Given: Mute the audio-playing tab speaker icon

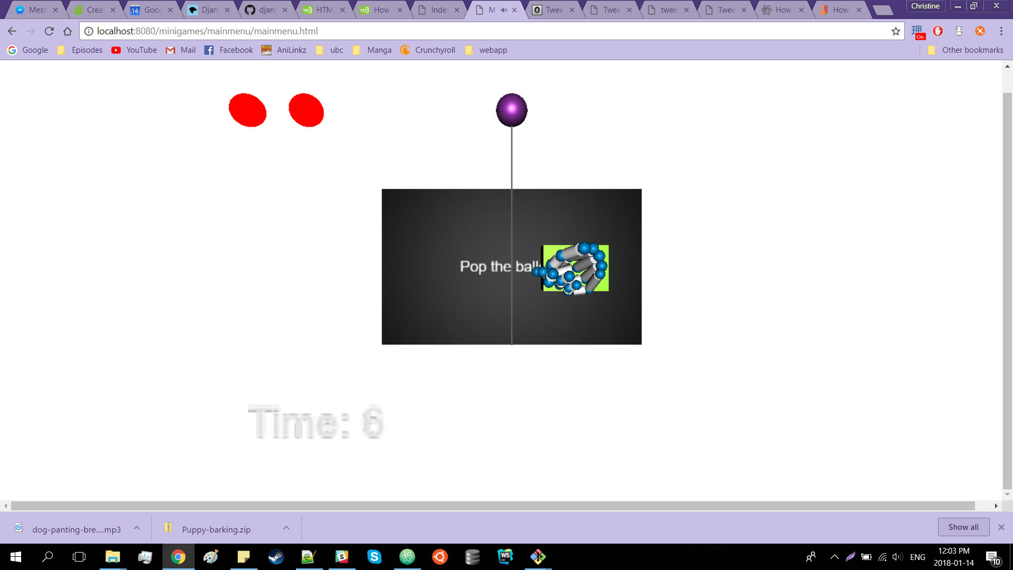Looking at the screenshot, I should [504, 10].
